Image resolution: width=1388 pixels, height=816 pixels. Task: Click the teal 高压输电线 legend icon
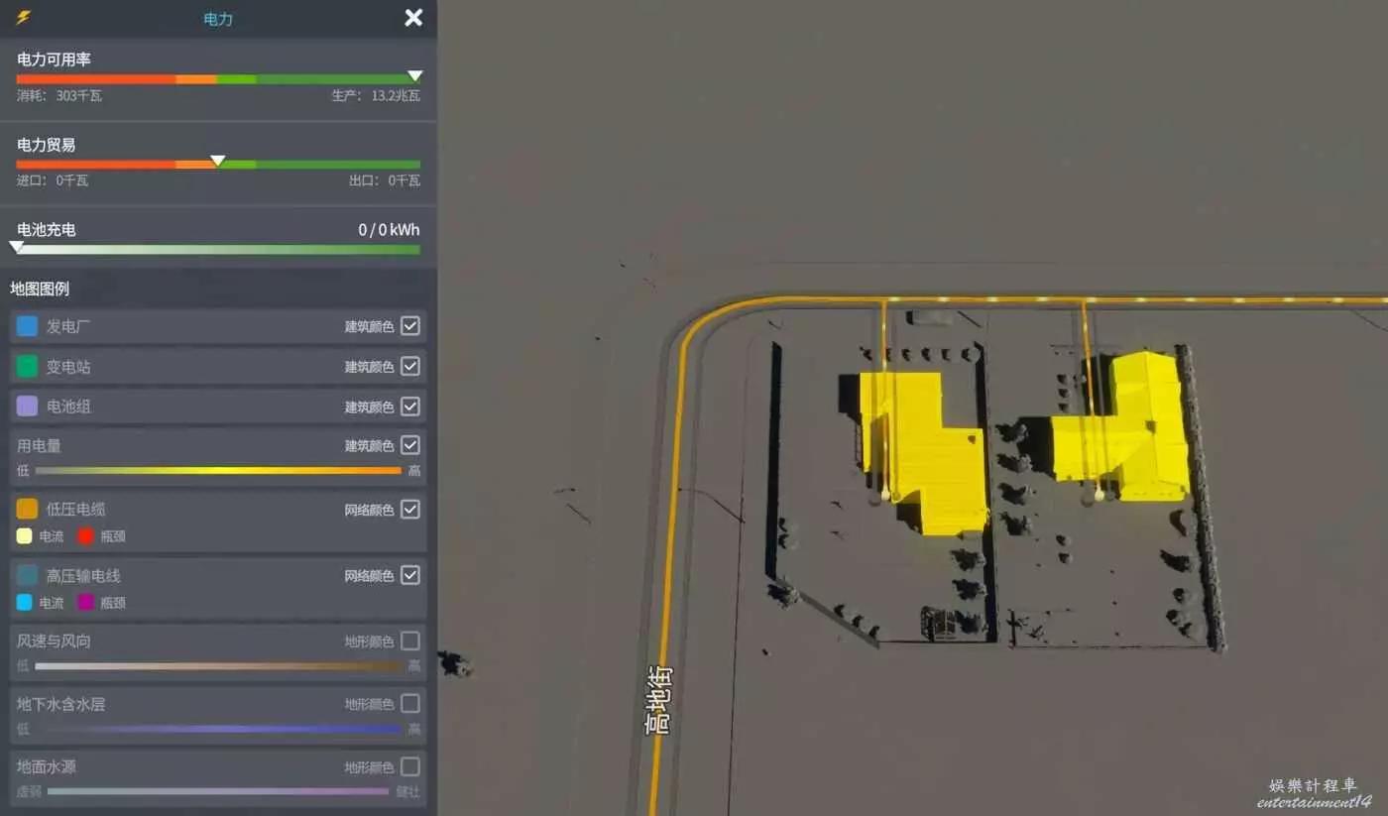coord(28,575)
